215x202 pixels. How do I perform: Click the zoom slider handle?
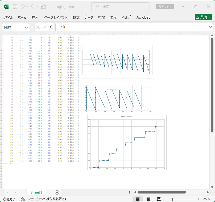click(x=172, y=199)
